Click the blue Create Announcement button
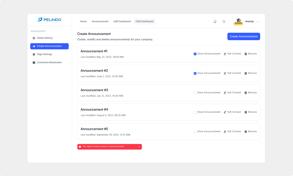 point(244,36)
